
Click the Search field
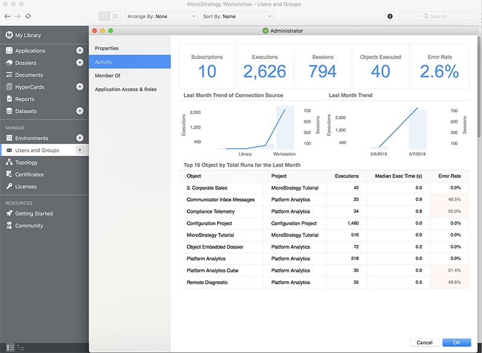pyautogui.click(x=438, y=16)
